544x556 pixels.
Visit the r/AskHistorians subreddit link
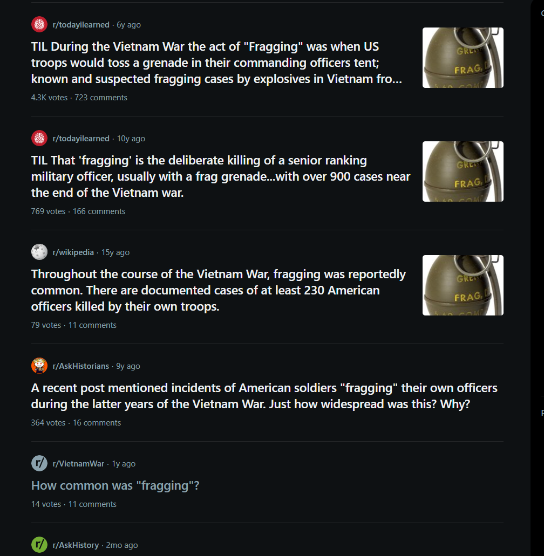(x=80, y=366)
